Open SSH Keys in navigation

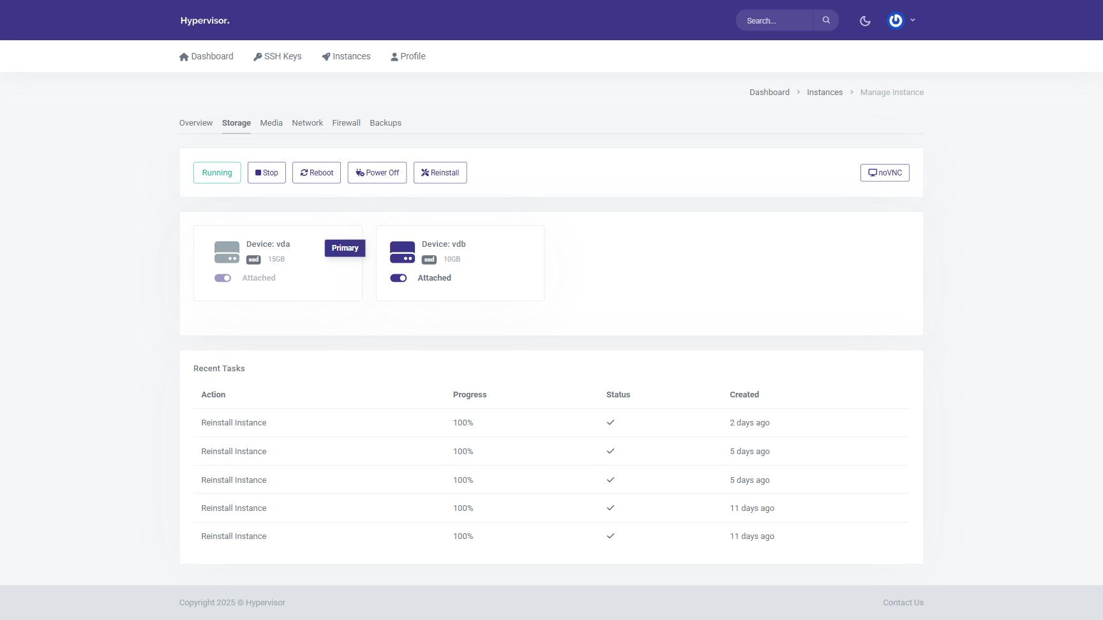point(277,56)
